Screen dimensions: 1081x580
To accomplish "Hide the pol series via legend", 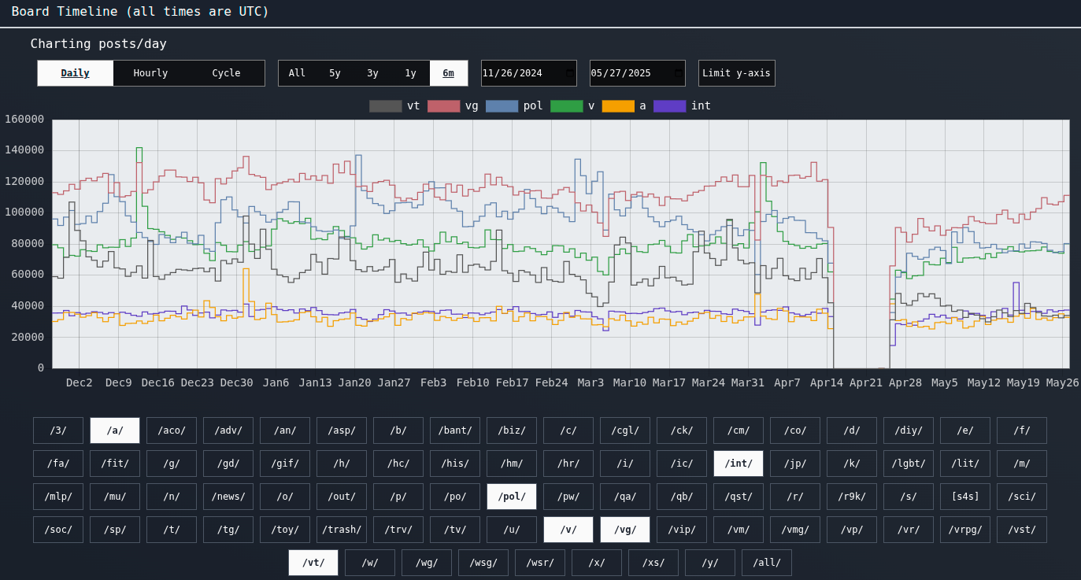I will coord(502,106).
